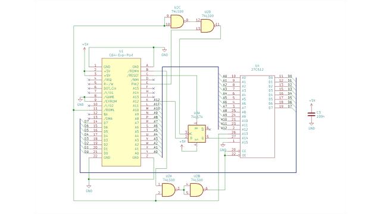
Task: Select the U2C NAND gate symbol
Action: (x=177, y=21)
